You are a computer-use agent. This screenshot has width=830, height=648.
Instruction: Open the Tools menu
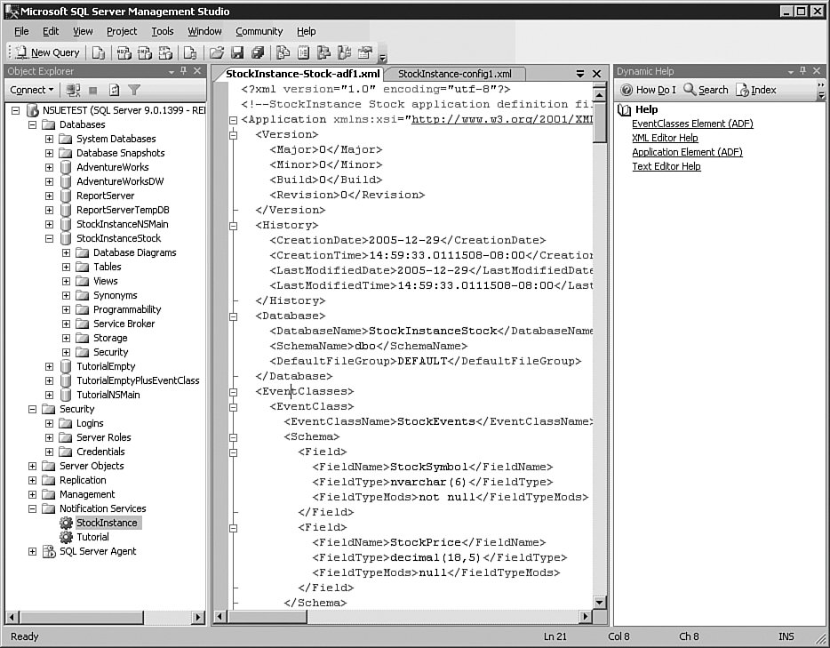(163, 31)
